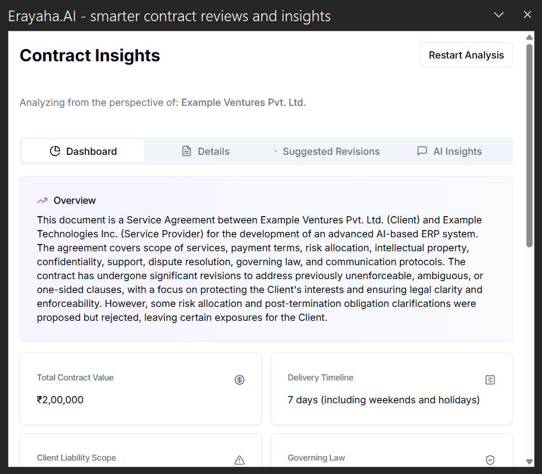The width and height of the screenshot is (542, 474).
Task: Collapse the panel using the title bar chevron
Action: (x=499, y=15)
